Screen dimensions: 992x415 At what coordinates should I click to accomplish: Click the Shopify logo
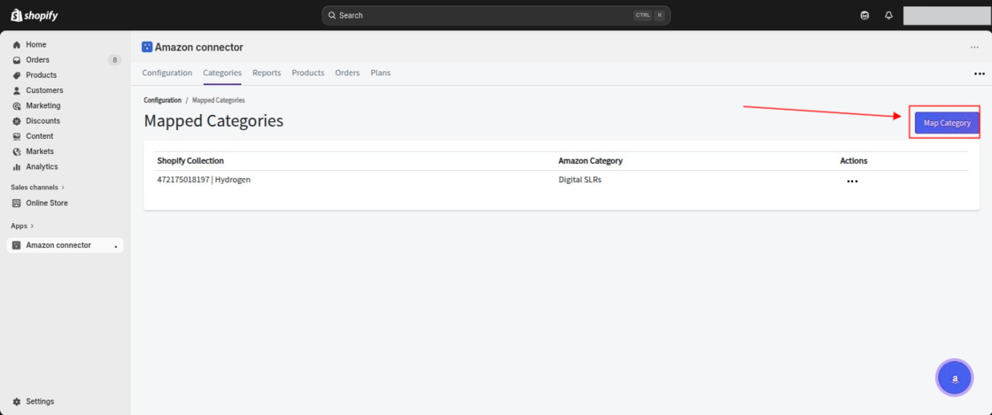pos(35,15)
